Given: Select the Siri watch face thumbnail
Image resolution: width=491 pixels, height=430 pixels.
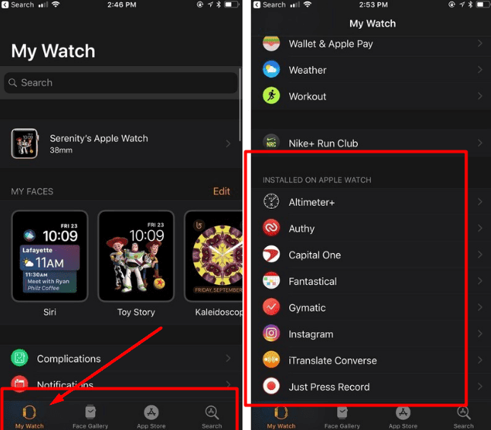Looking at the screenshot, I should click(49, 256).
